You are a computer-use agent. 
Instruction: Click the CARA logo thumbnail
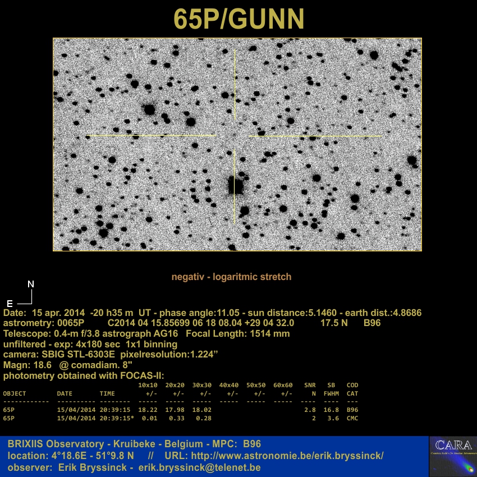(x=452, y=456)
